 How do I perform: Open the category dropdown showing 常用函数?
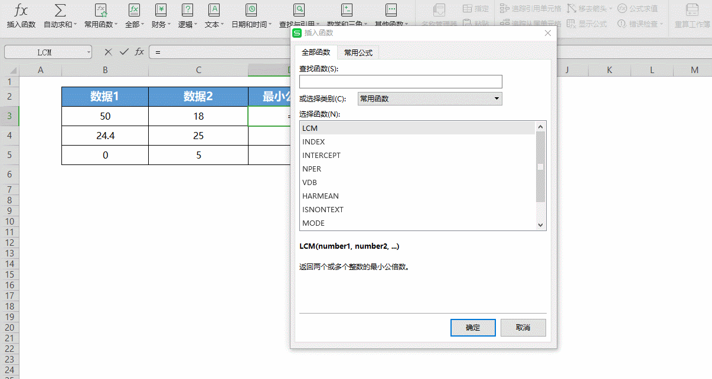430,98
